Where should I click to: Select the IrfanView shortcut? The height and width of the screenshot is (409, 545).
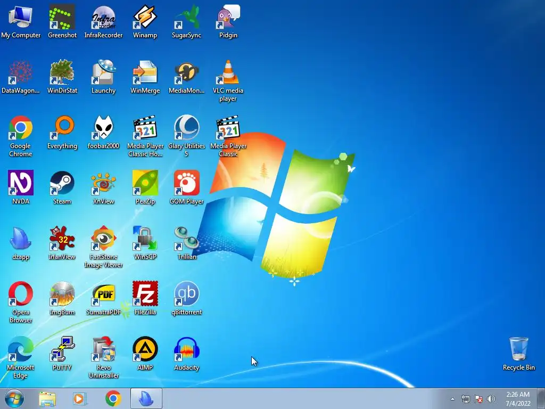(62, 239)
